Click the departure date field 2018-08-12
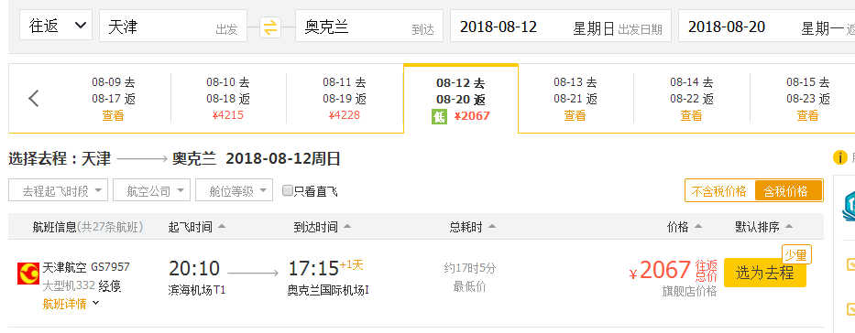855x333 pixels. [x=560, y=27]
